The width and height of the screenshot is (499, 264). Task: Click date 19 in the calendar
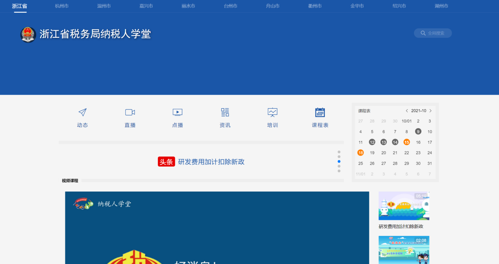click(x=372, y=152)
